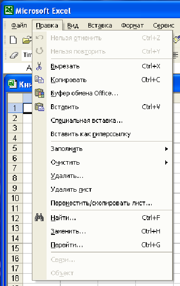Click the workbook icon in the Книга window title
This screenshot has width=180, height=286.
point(13,84)
